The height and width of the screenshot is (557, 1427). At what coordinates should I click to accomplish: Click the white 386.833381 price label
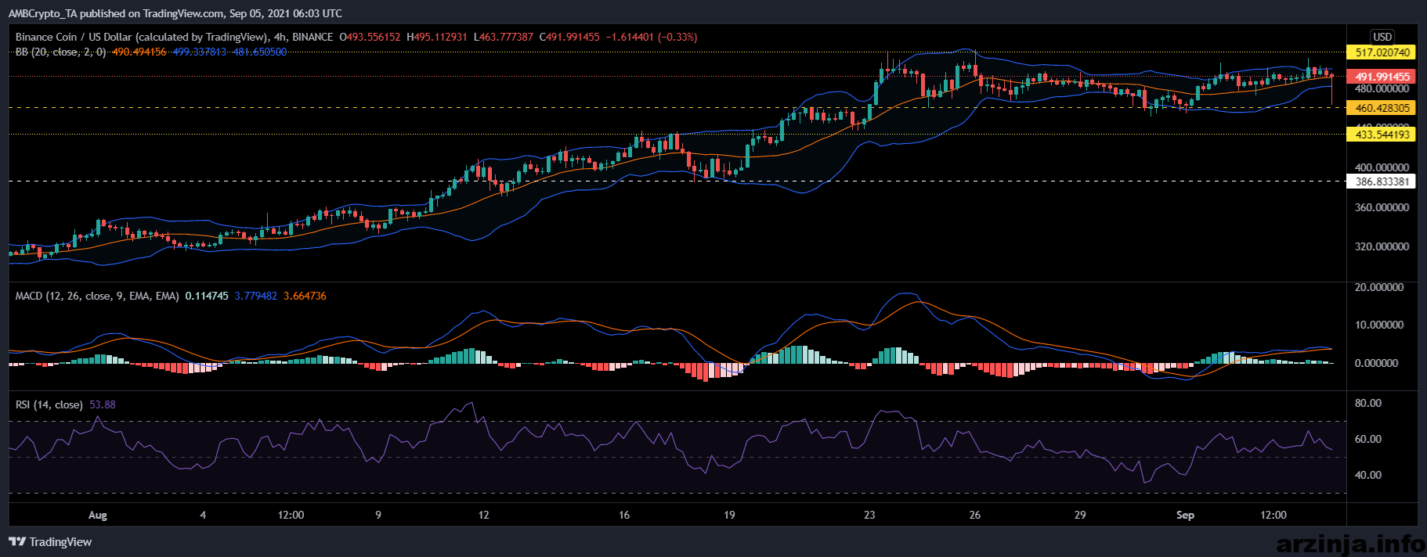point(1381,181)
